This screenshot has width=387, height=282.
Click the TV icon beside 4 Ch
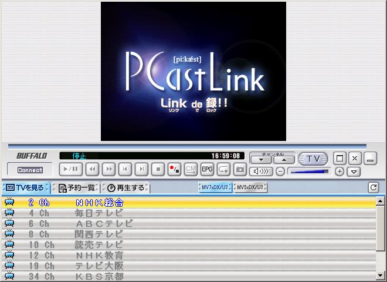[9, 213]
